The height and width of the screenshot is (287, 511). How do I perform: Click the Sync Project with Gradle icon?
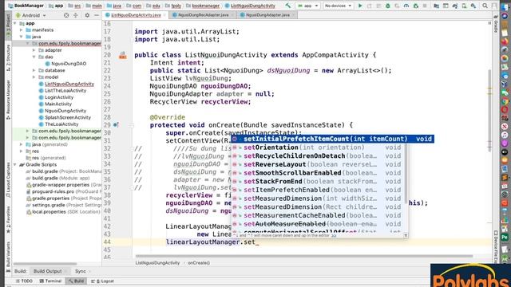tap(455, 6)
